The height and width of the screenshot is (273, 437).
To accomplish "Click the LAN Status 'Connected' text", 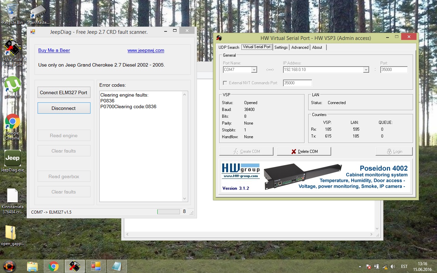I will (337, 103).
